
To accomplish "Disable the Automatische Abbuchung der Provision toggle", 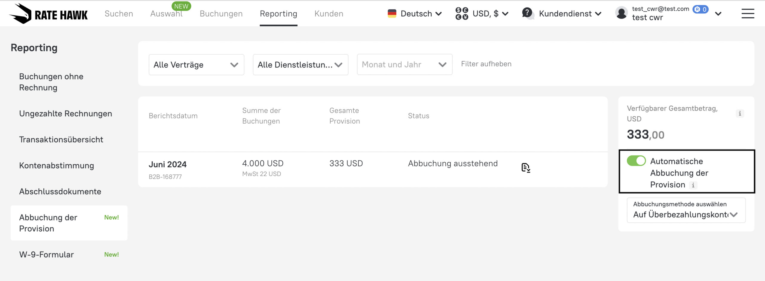I will click(636, 161).
